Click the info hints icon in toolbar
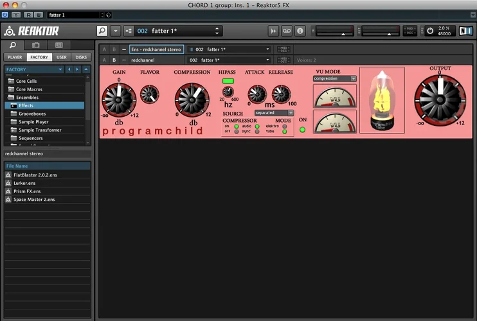The width and height of the screenshot is (477, 321). pos(300,31)
